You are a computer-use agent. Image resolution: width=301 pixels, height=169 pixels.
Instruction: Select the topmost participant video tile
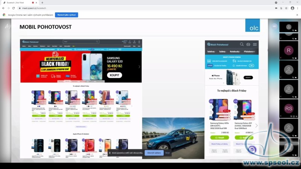coord(289,27)
